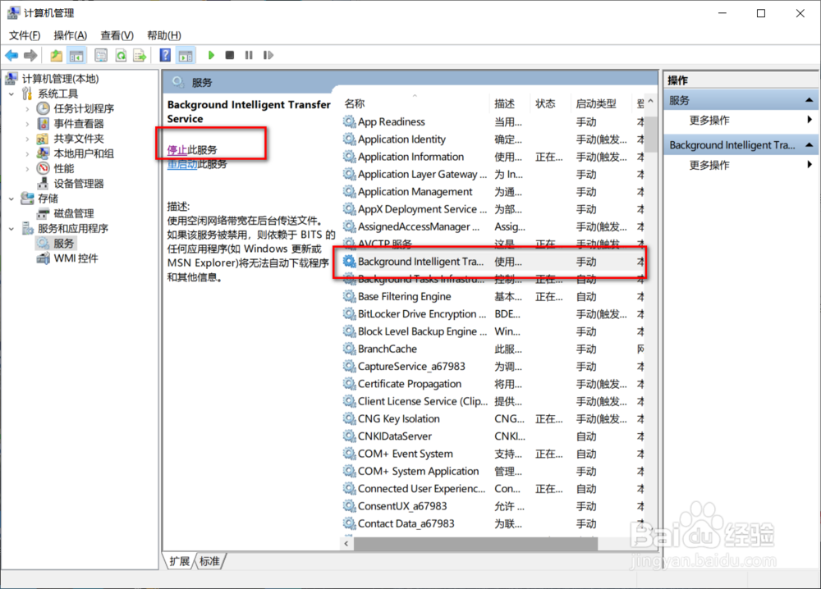821x589 pixels.
Task: Open 磁盘管理 in the tree
Action: [74, 213]
